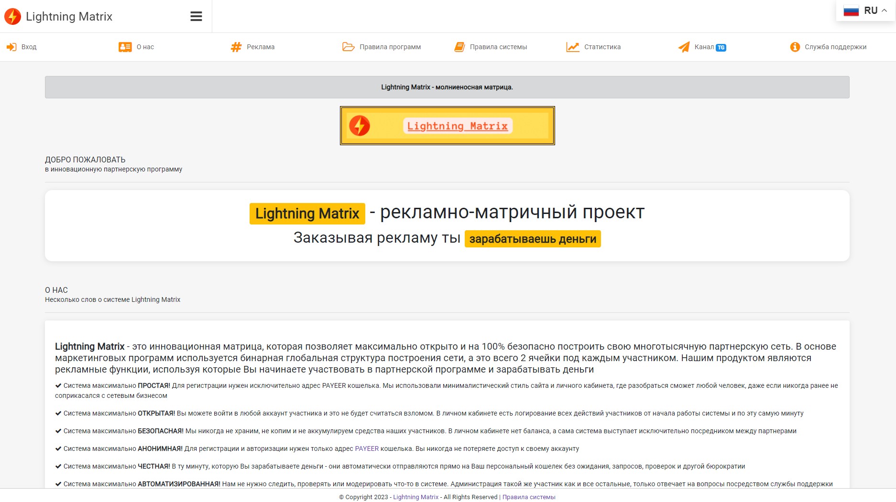Click the gray bar reading молниеносная матрица
Screen dimensions: 896x502
447,87
